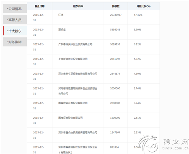Switch to the 高管人员 tab
The height and width of the screenshot is (154, 189).
pyautogui.click(x=15, y=20)
